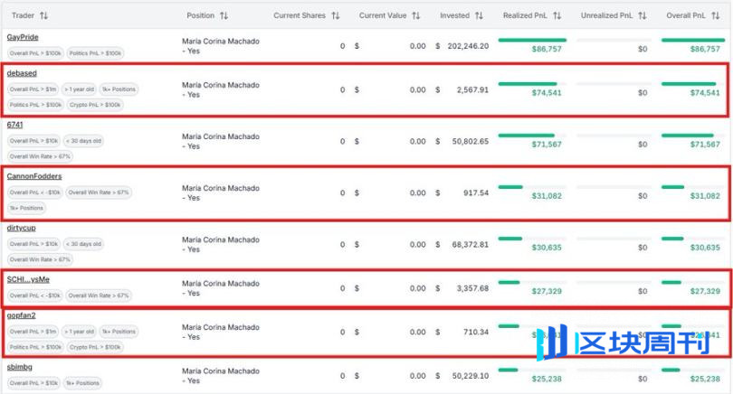
Task: Sort table using Current Value arrows
Action: (x=416, y=16)
